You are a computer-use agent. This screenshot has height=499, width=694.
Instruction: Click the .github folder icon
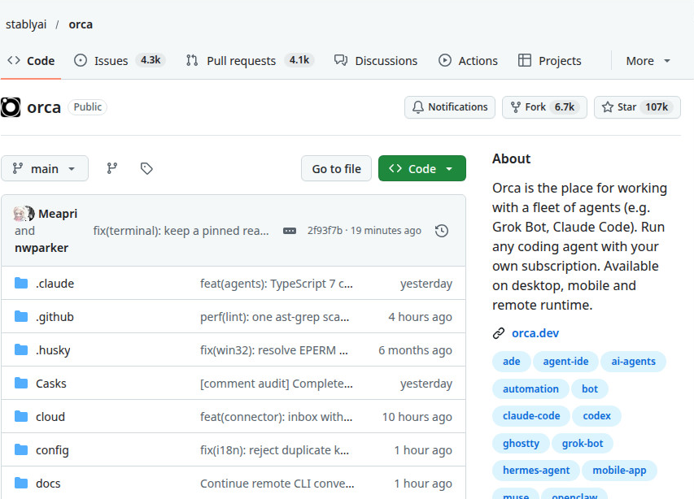[x=21, y=316]
